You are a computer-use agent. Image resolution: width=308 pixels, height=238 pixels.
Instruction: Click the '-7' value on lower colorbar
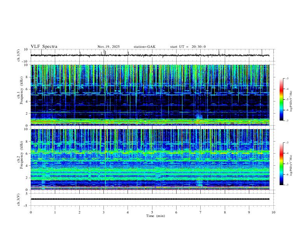[x=287, y=185]
